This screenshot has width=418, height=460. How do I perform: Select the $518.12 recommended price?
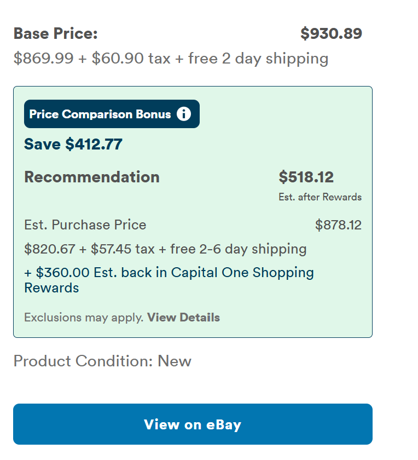(x=306, y=177)
